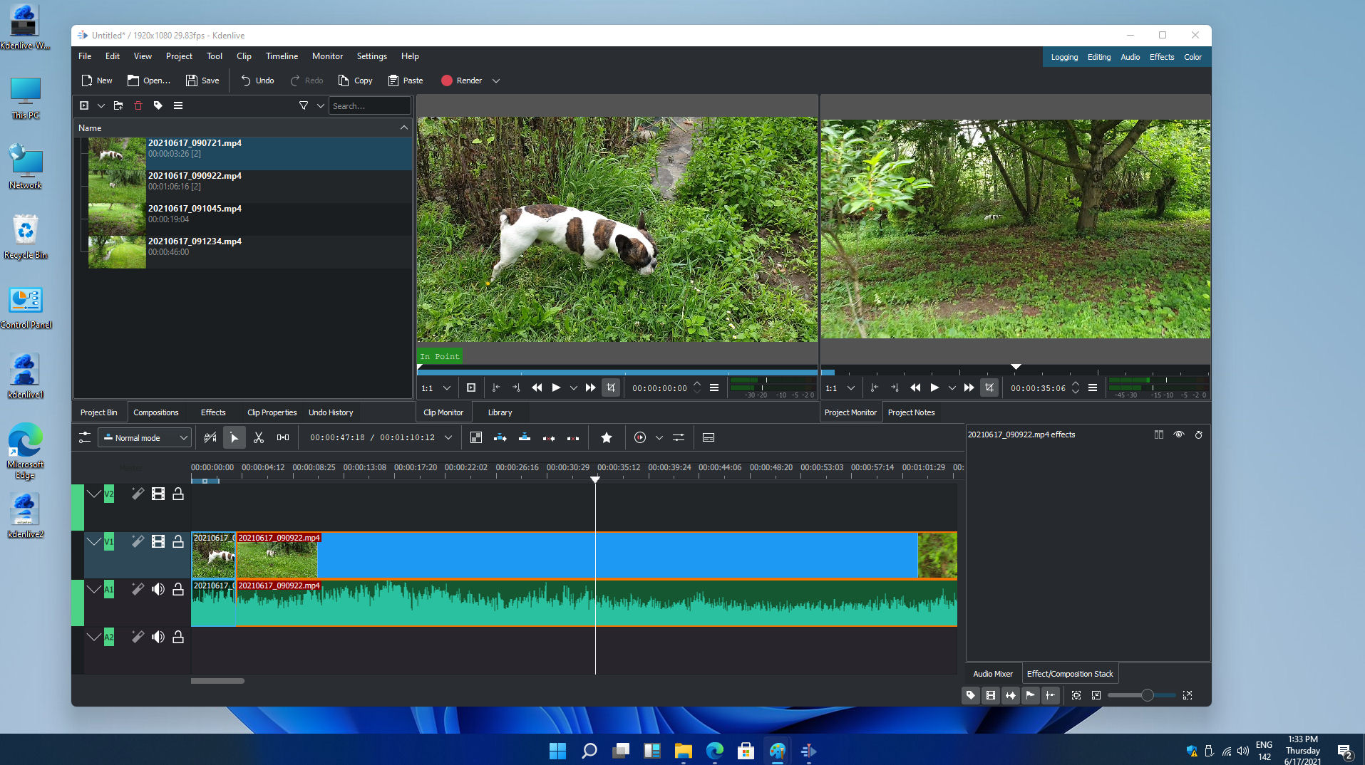Select the spacer tool in timeline toolbar
This screenshot has width=1365, height=765.
click(x=283, y=437)
